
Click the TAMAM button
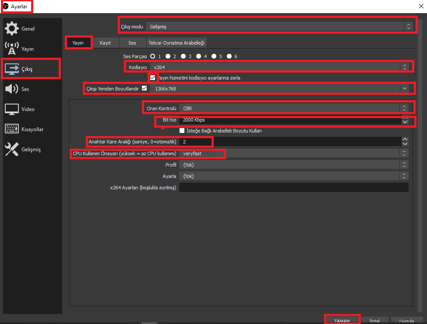pos(342,320)
